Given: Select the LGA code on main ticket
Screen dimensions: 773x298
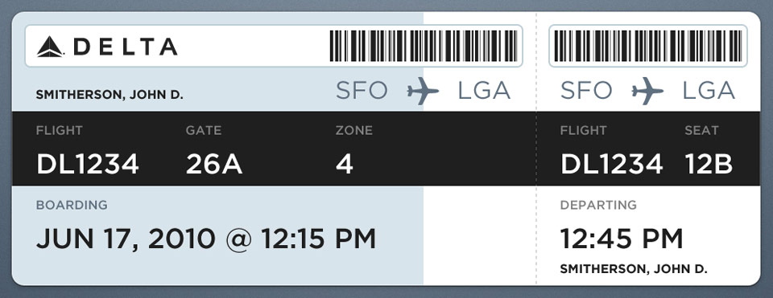Looking at the screenshot, I should (x=484, y=91).
